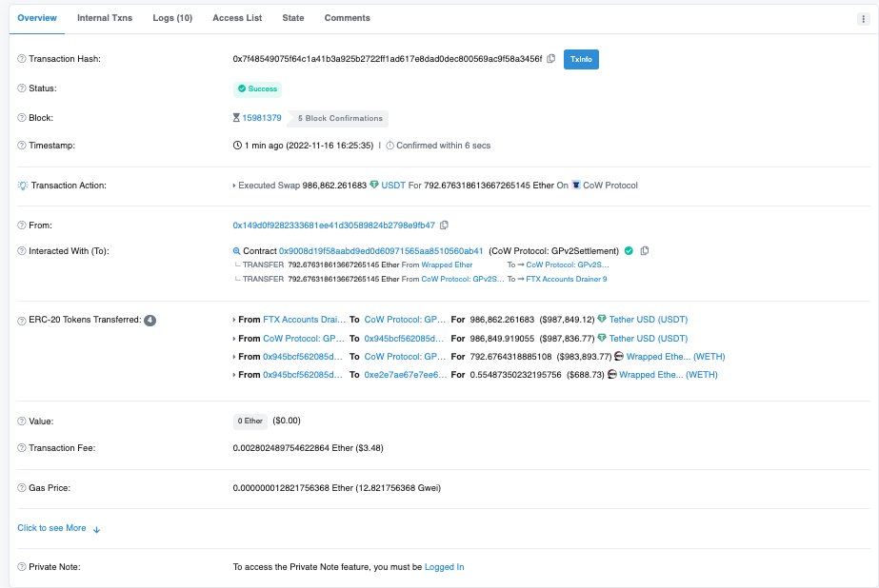Open the Comments tab

(x=347, y=18)
